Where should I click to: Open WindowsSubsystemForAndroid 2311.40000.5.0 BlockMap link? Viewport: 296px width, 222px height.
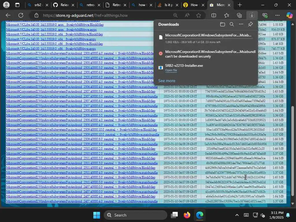(81, 177)
